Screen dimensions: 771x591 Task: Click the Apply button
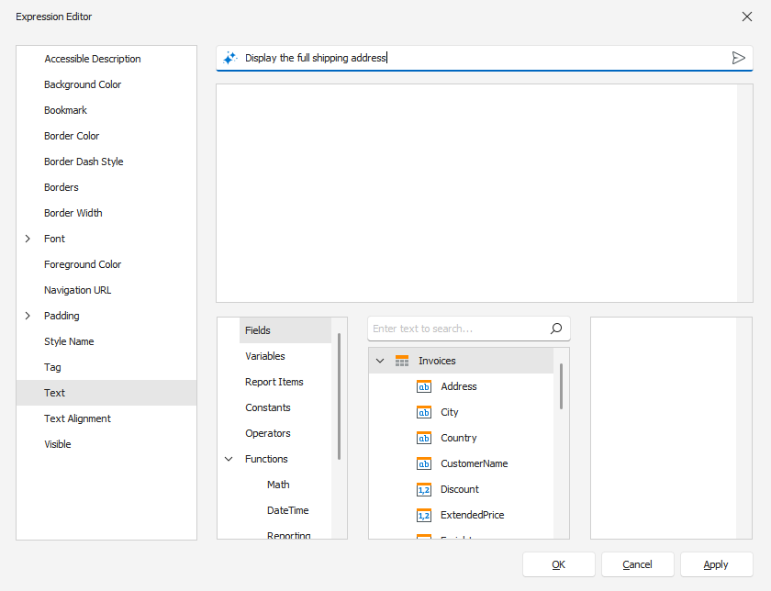click(716, 564)
